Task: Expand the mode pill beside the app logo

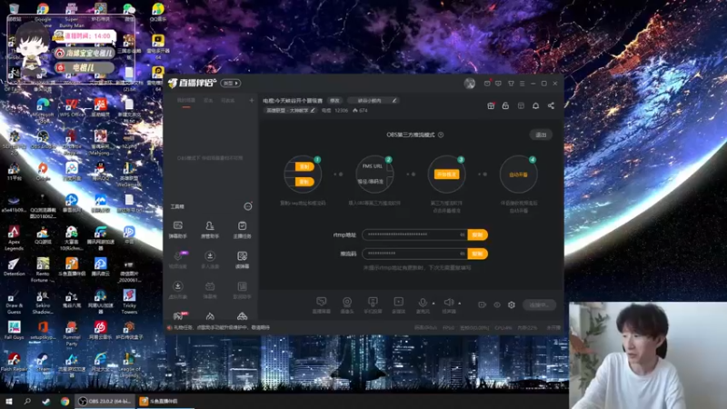Action: tap(231, 84)
